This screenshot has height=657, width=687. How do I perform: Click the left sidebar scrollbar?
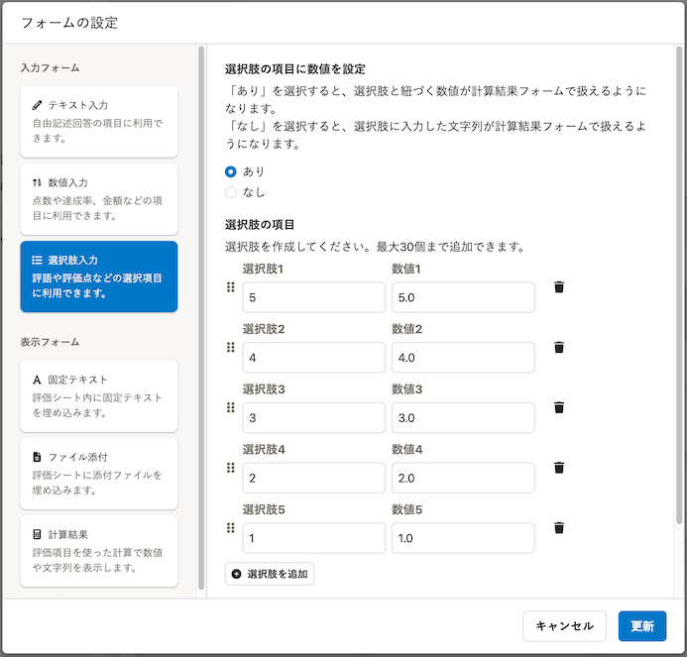click(201, 318)
